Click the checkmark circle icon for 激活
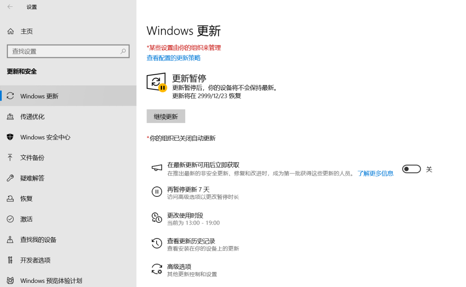466x287 pixels. click(x=10, y=219)
